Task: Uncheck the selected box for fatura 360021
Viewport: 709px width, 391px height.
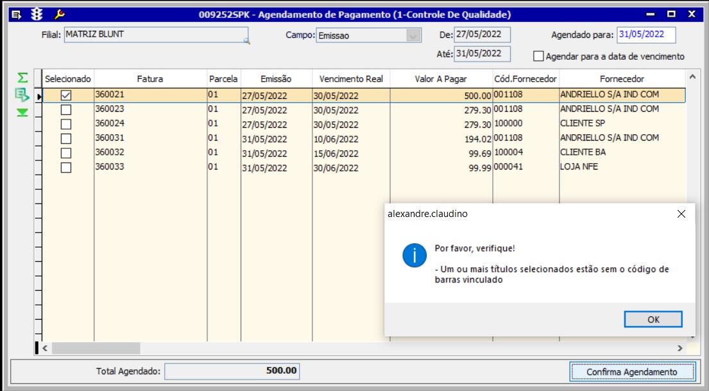Action: point(66,95)
